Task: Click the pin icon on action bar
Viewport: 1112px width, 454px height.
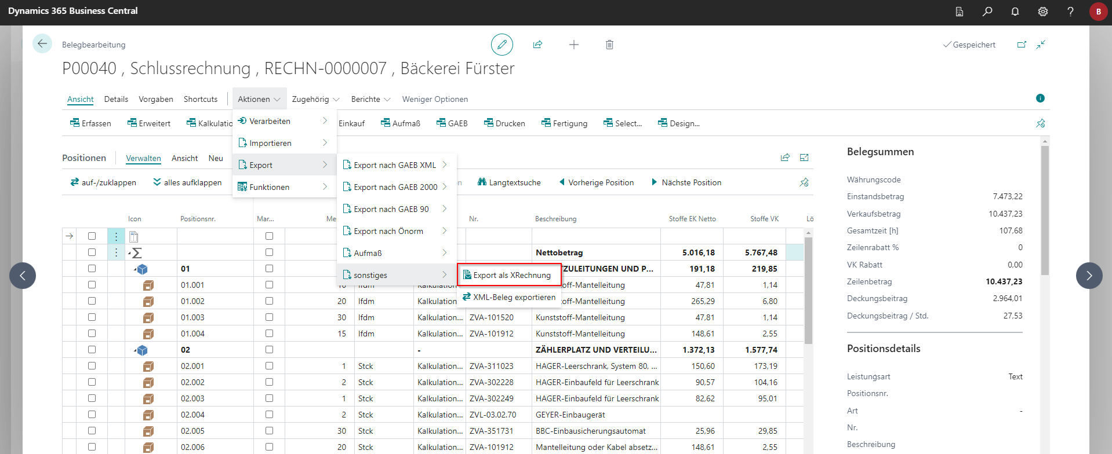Action: pos(1041,123)
